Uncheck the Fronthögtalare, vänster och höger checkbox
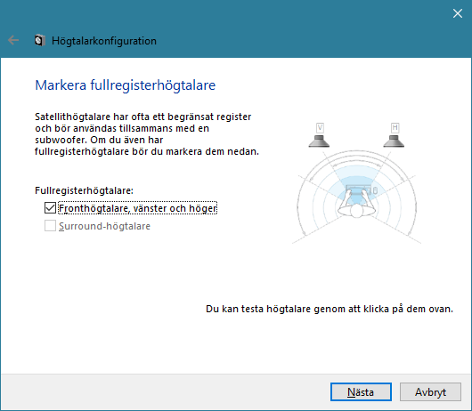Image resolution: width=472 pixels, height=411 pixels. pyautogui.click(x=50, y=208)
